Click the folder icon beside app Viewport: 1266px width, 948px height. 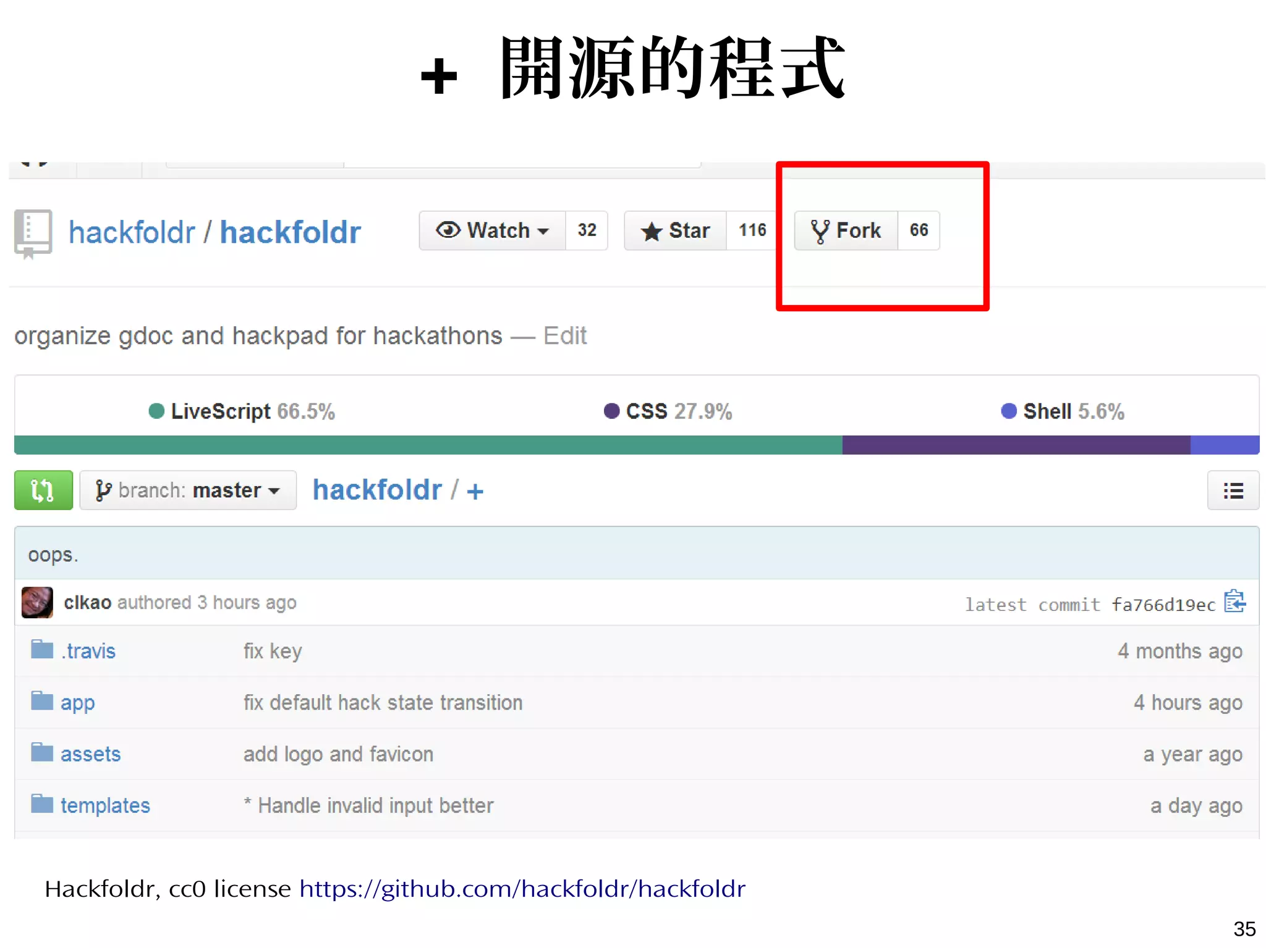42,700
